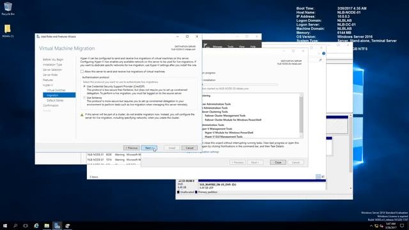Open the View menu in Server Manager
Image resolution: width=409 pixels, height=230 pixels.
(x=242, y=47)
